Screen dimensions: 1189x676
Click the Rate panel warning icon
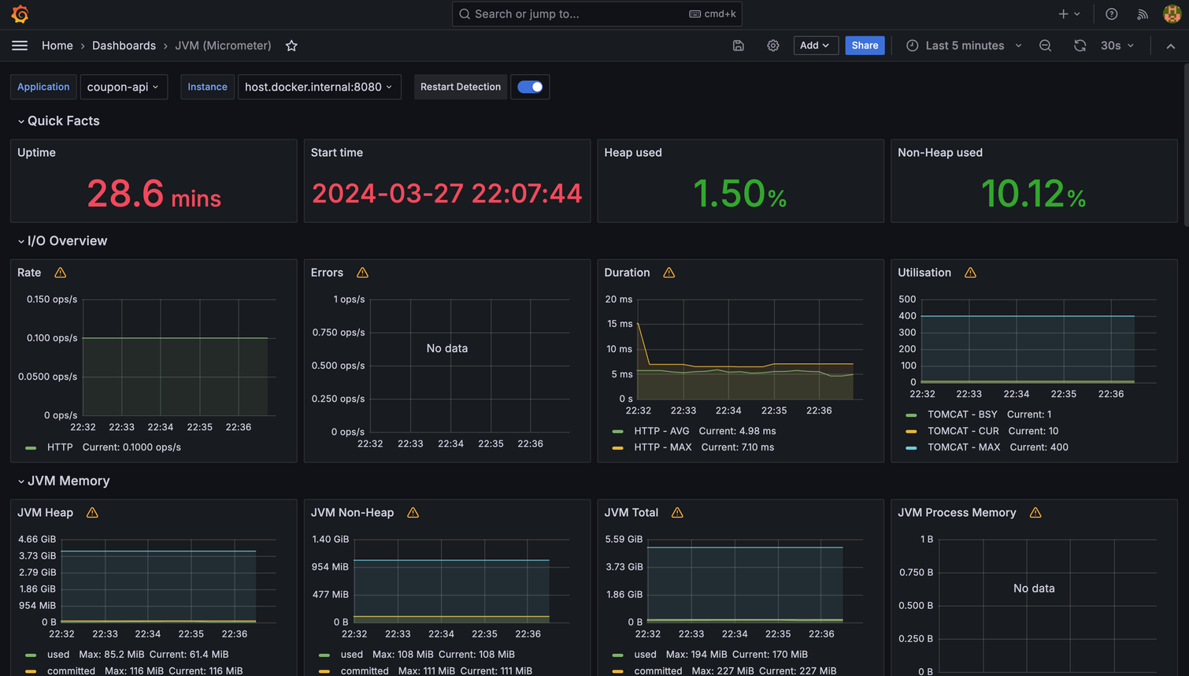(61, 273)
